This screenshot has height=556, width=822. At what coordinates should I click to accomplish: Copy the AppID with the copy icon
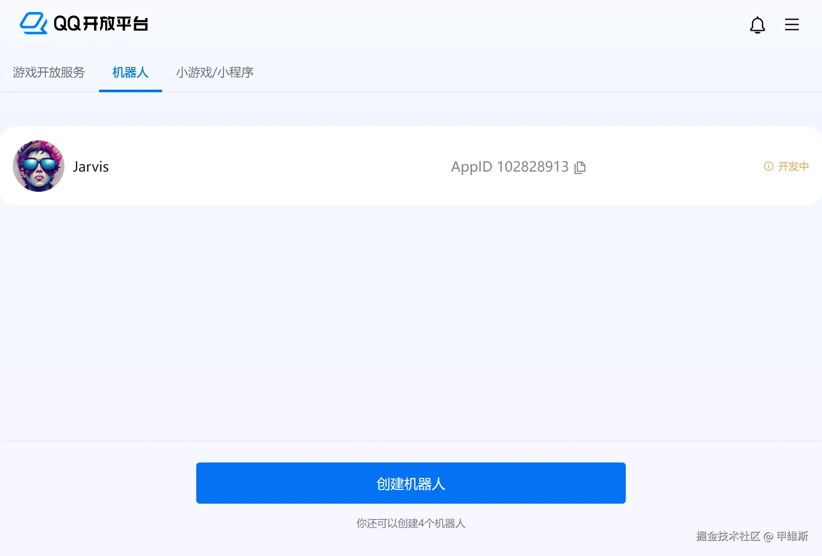click(x=580, y=167)
